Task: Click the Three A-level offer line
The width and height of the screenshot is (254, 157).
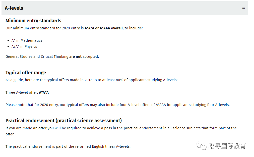Action: pos(22,92)
